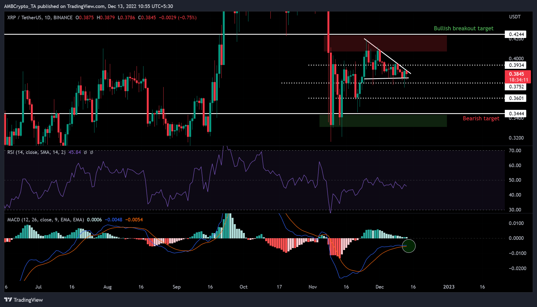This screenshot has width=537, height=307.
Task: Click the 'Nov' date on time axis
Action: [x=313, y=287]
